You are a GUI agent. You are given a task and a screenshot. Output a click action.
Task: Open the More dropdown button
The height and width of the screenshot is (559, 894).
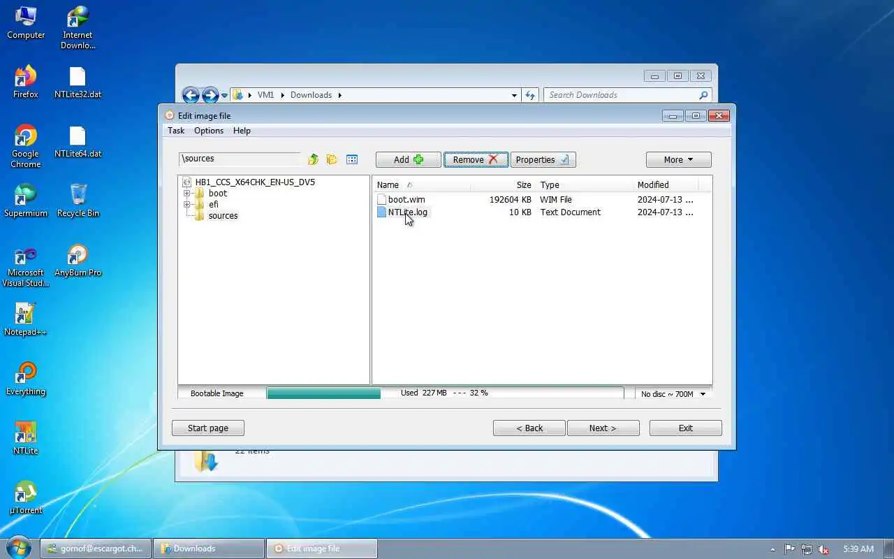pos(679,159)
